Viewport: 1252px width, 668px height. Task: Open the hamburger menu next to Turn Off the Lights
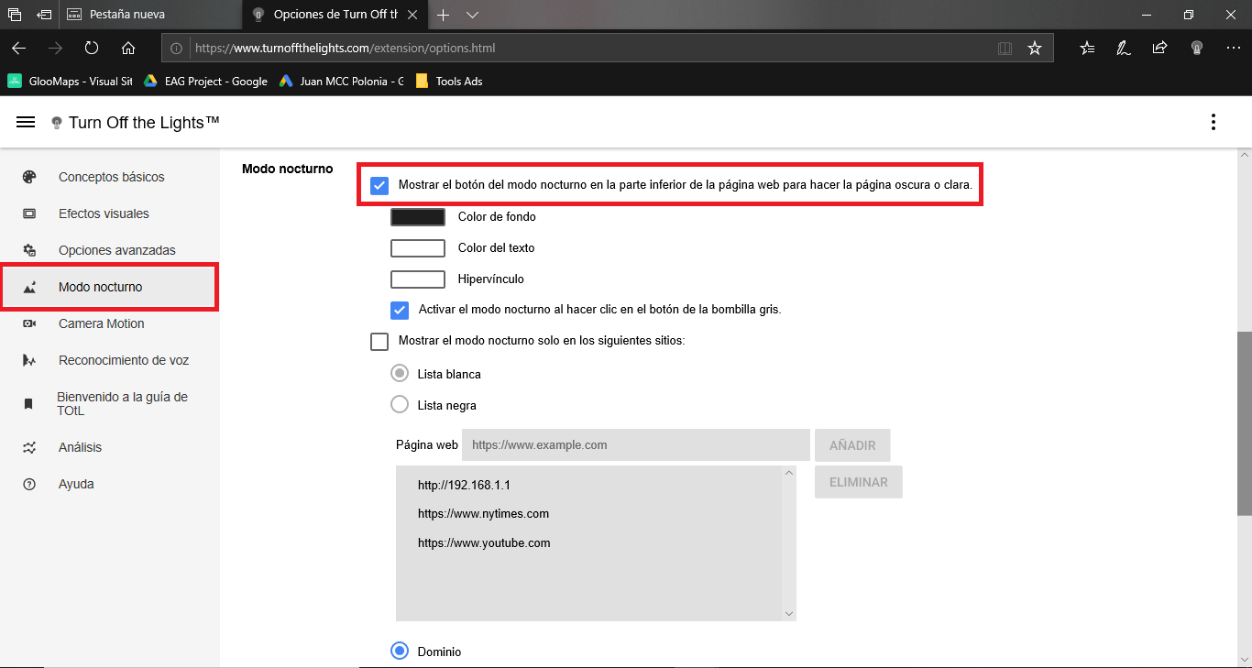tap(26, 122)
